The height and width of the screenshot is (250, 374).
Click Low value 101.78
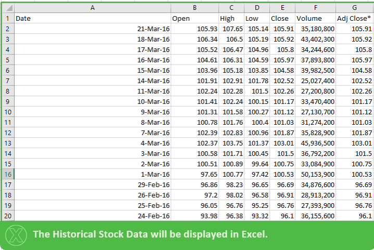tap(257, 81)
